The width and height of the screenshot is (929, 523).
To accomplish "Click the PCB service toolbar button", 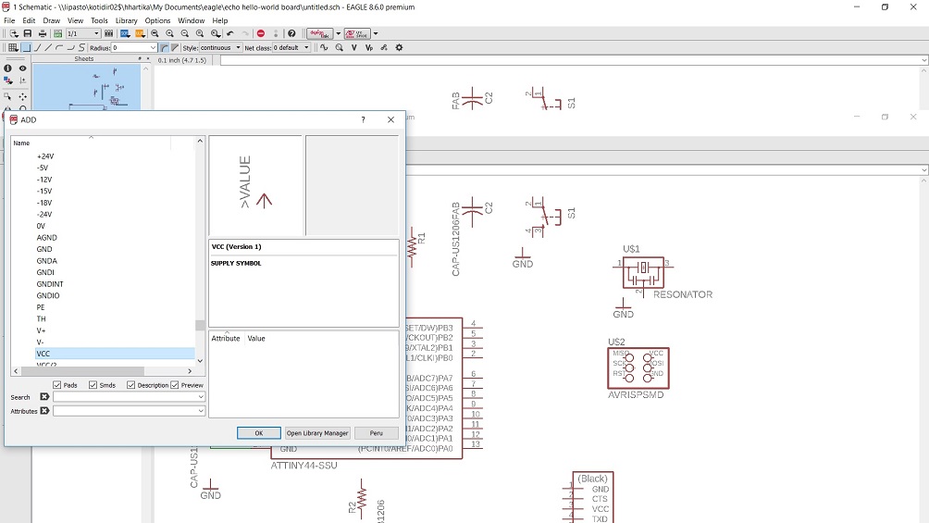I will click(357, 34).
